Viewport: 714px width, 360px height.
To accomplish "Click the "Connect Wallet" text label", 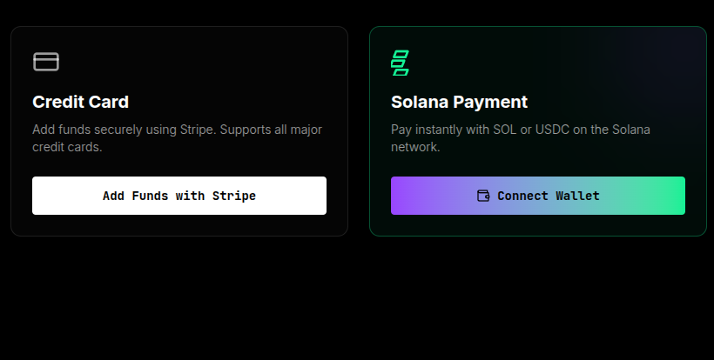I will [x=549, y=196].
